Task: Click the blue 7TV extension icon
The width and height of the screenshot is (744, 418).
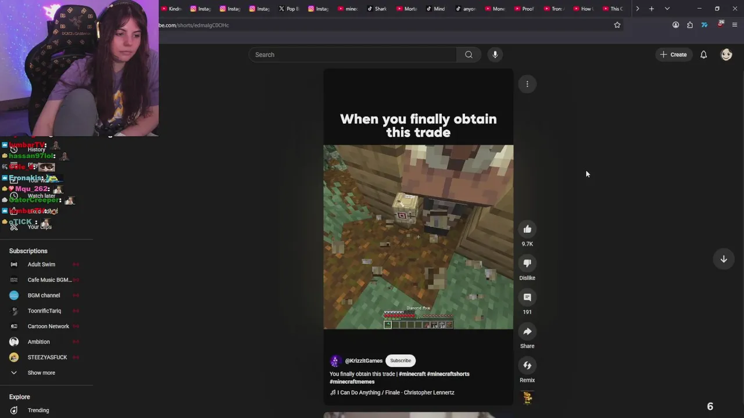Action: [x=704, y=25]
